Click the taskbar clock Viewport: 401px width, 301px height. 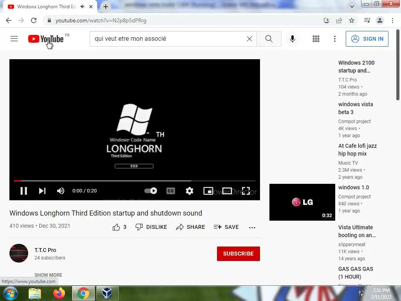pos(381,294)
